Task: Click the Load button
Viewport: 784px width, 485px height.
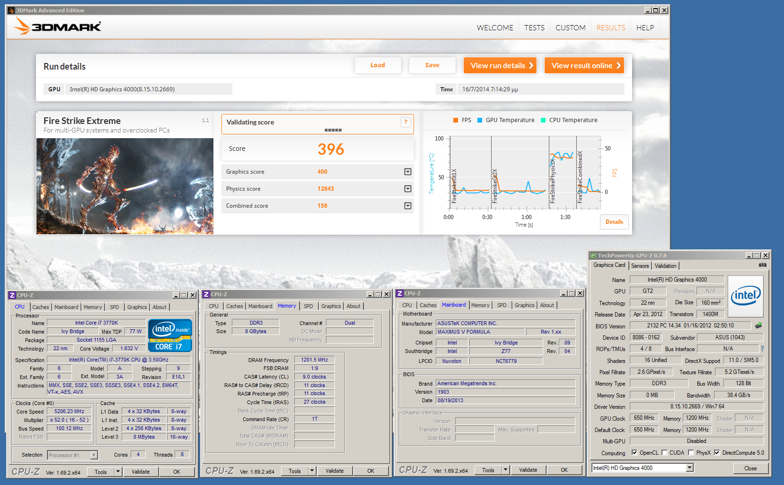Action: tap(378, 65)
